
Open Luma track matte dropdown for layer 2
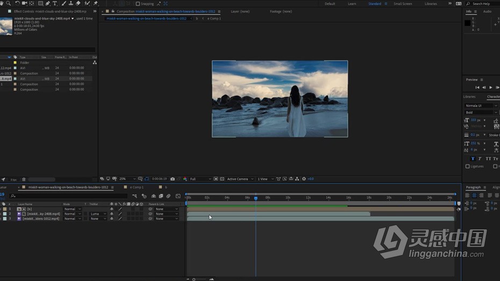tap(98, 214)
